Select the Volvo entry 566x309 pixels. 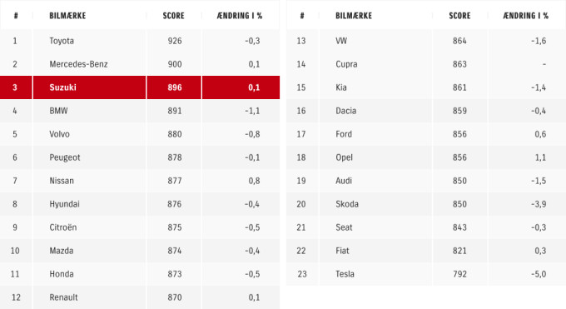coord(140,134)
